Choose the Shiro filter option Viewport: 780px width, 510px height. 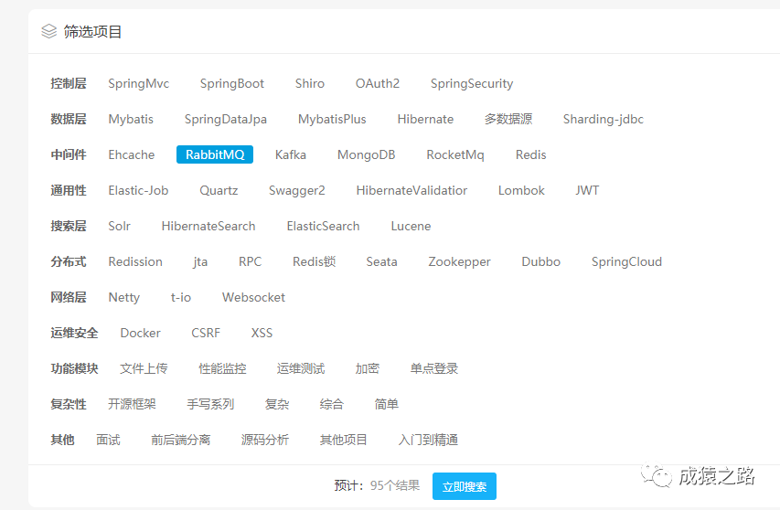click(x=309, y=83)
